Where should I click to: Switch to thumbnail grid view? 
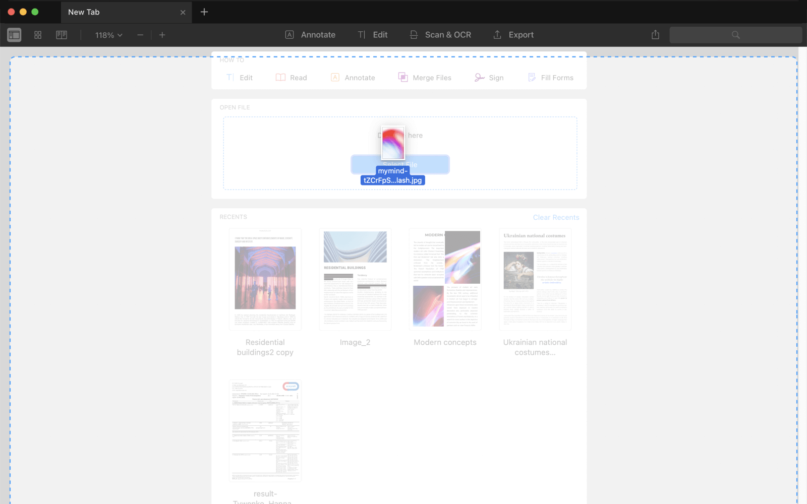pyautogui.click(x=38, y=35)
